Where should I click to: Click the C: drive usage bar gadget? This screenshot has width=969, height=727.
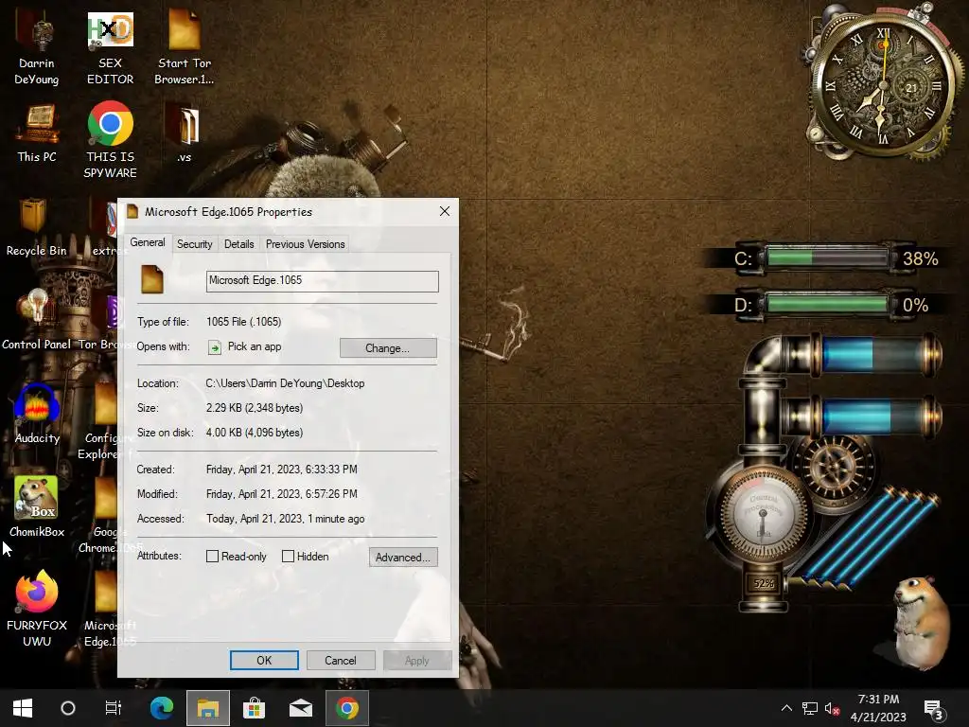tap(825, 257)
